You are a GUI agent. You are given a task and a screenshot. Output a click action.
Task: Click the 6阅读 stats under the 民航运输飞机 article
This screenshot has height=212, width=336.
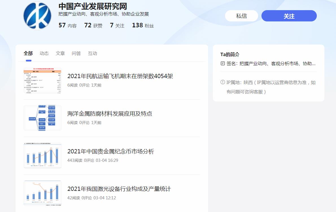coord(73,85)
